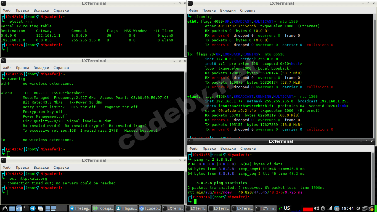Click the "Link Quality=70/70" value
The width and height of the screenshot is (377, 212).
[43, 121]
